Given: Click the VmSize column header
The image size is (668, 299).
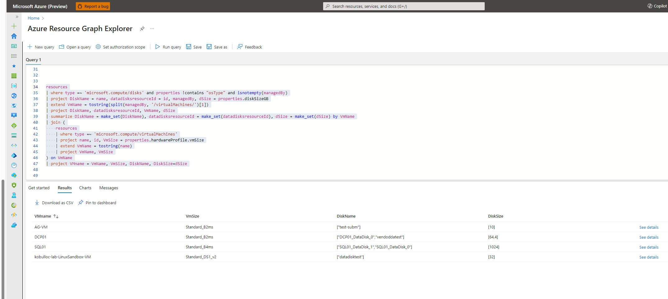Looking at the screenshot, I should click(192, 216).
